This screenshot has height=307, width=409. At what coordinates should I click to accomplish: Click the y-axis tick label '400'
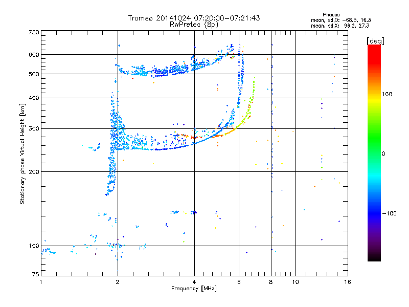pos(34,98)
